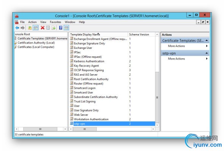Click the template list scroll up arrow
Viewport: 224px width, 151px height.
pyautogui.click(x=157, y=34)
